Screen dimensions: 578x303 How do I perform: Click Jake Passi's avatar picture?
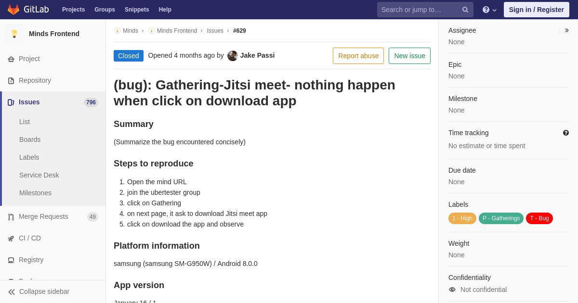point(233,56)
